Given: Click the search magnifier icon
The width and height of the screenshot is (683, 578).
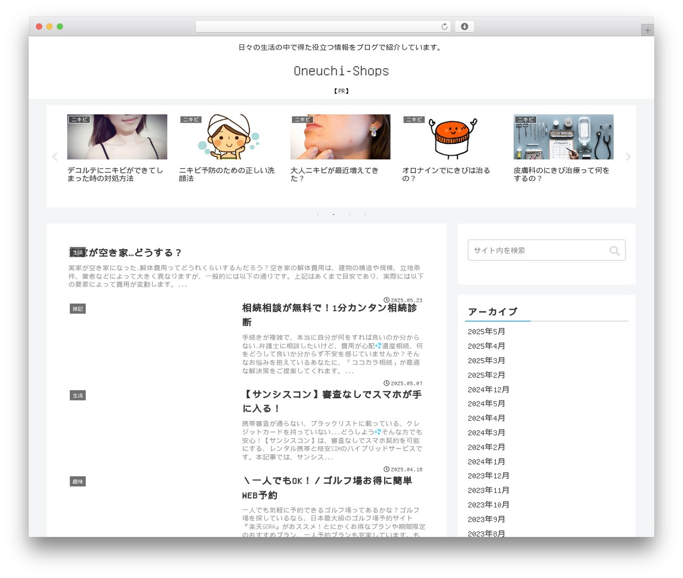Looking at the screenshot, I should click(x=614, y=251).
